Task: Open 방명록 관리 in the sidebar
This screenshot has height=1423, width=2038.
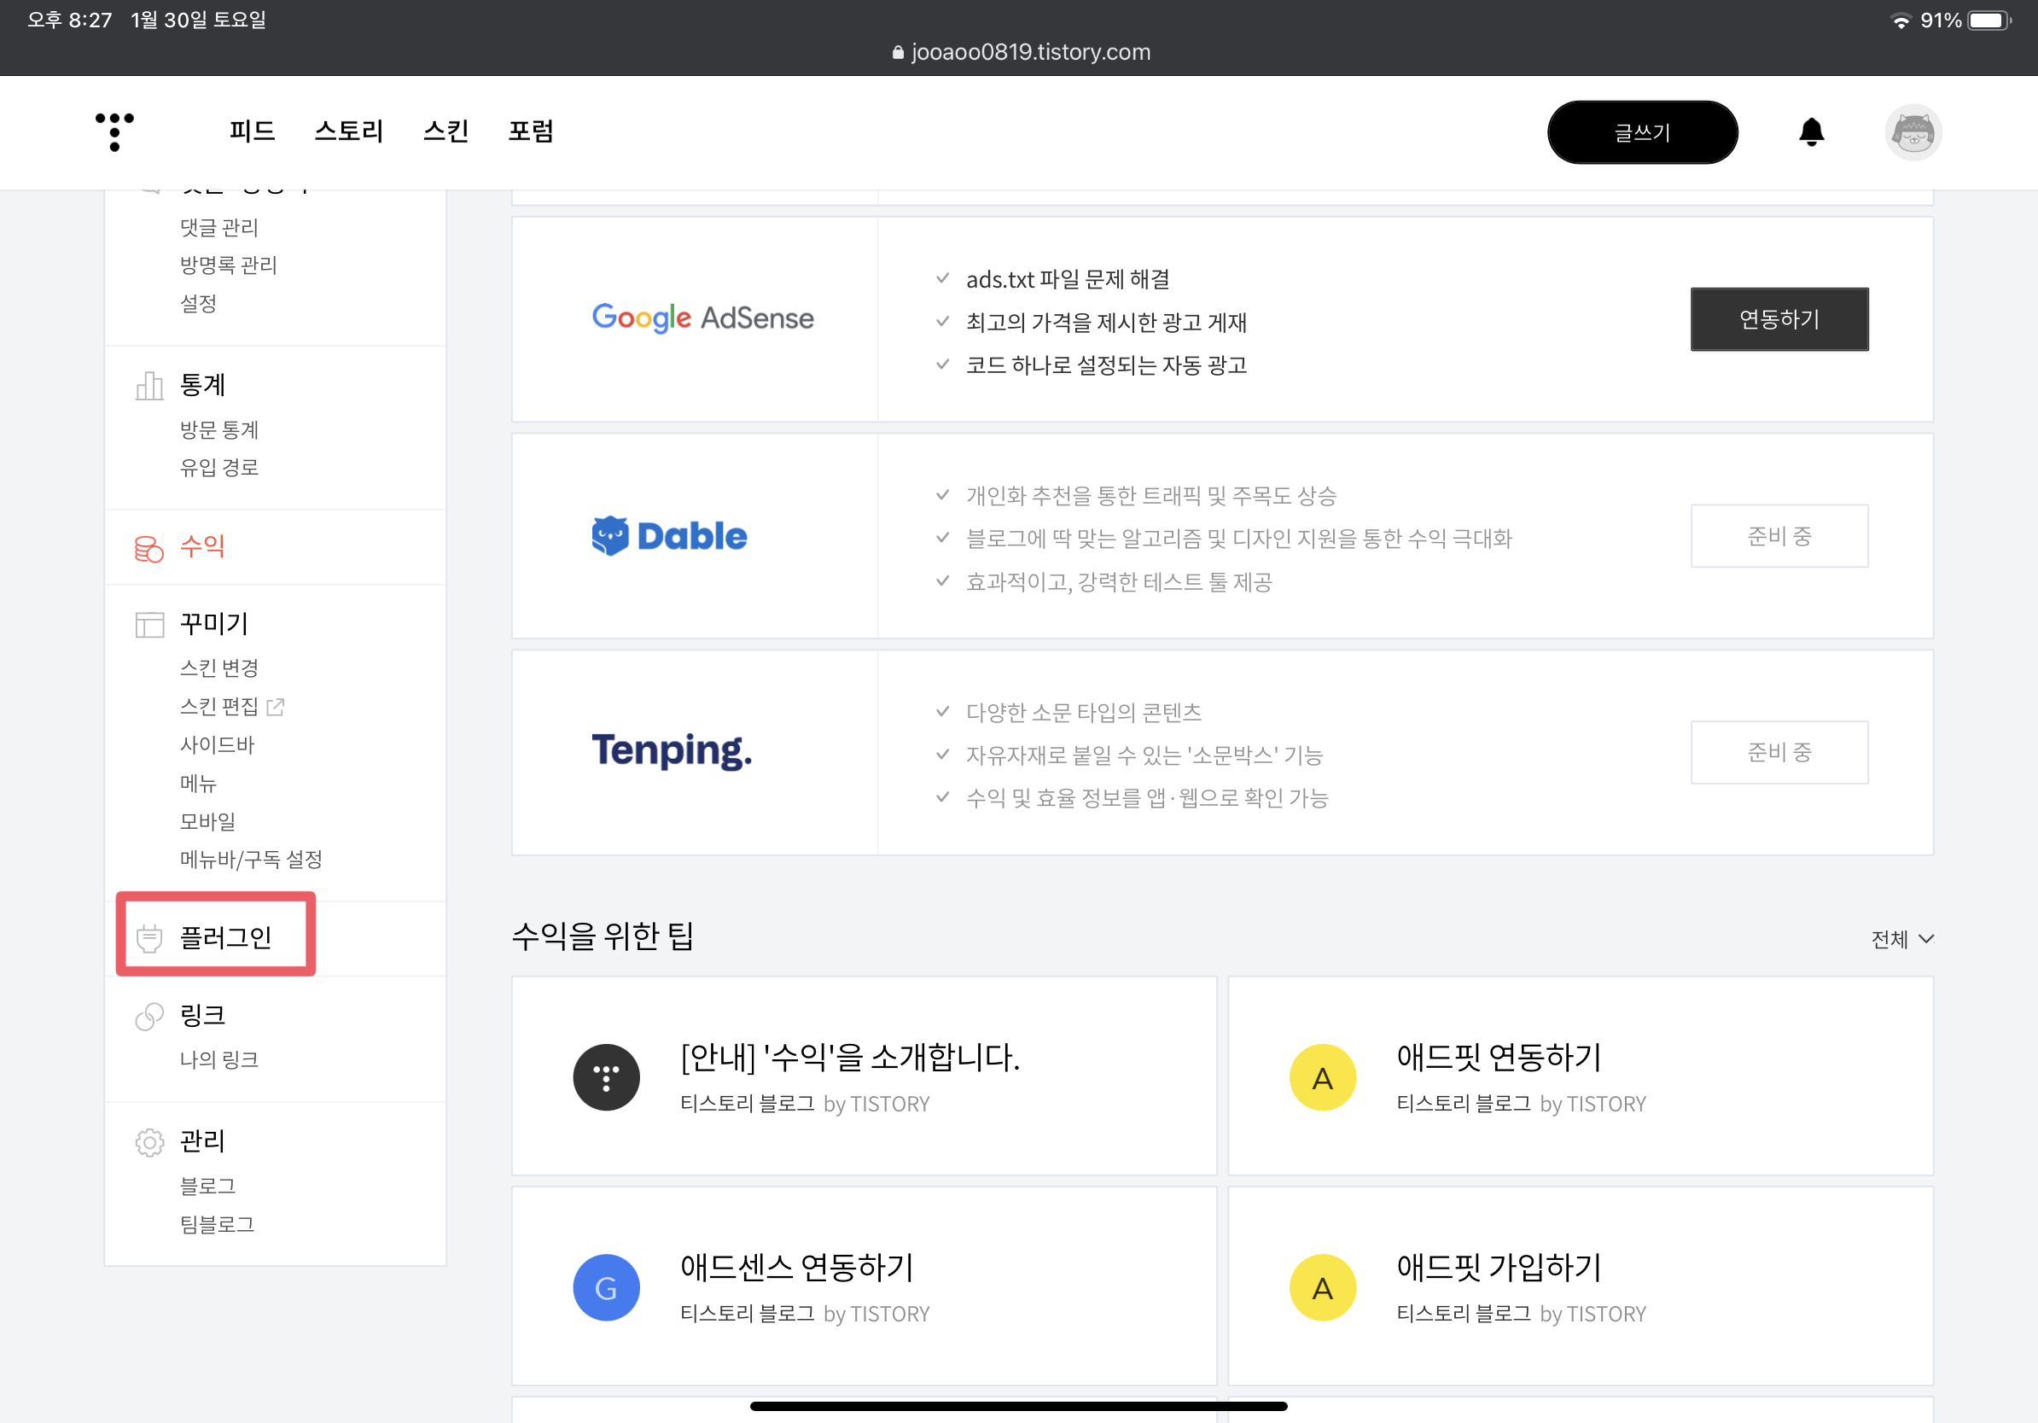Action: [x=229, y=265]
